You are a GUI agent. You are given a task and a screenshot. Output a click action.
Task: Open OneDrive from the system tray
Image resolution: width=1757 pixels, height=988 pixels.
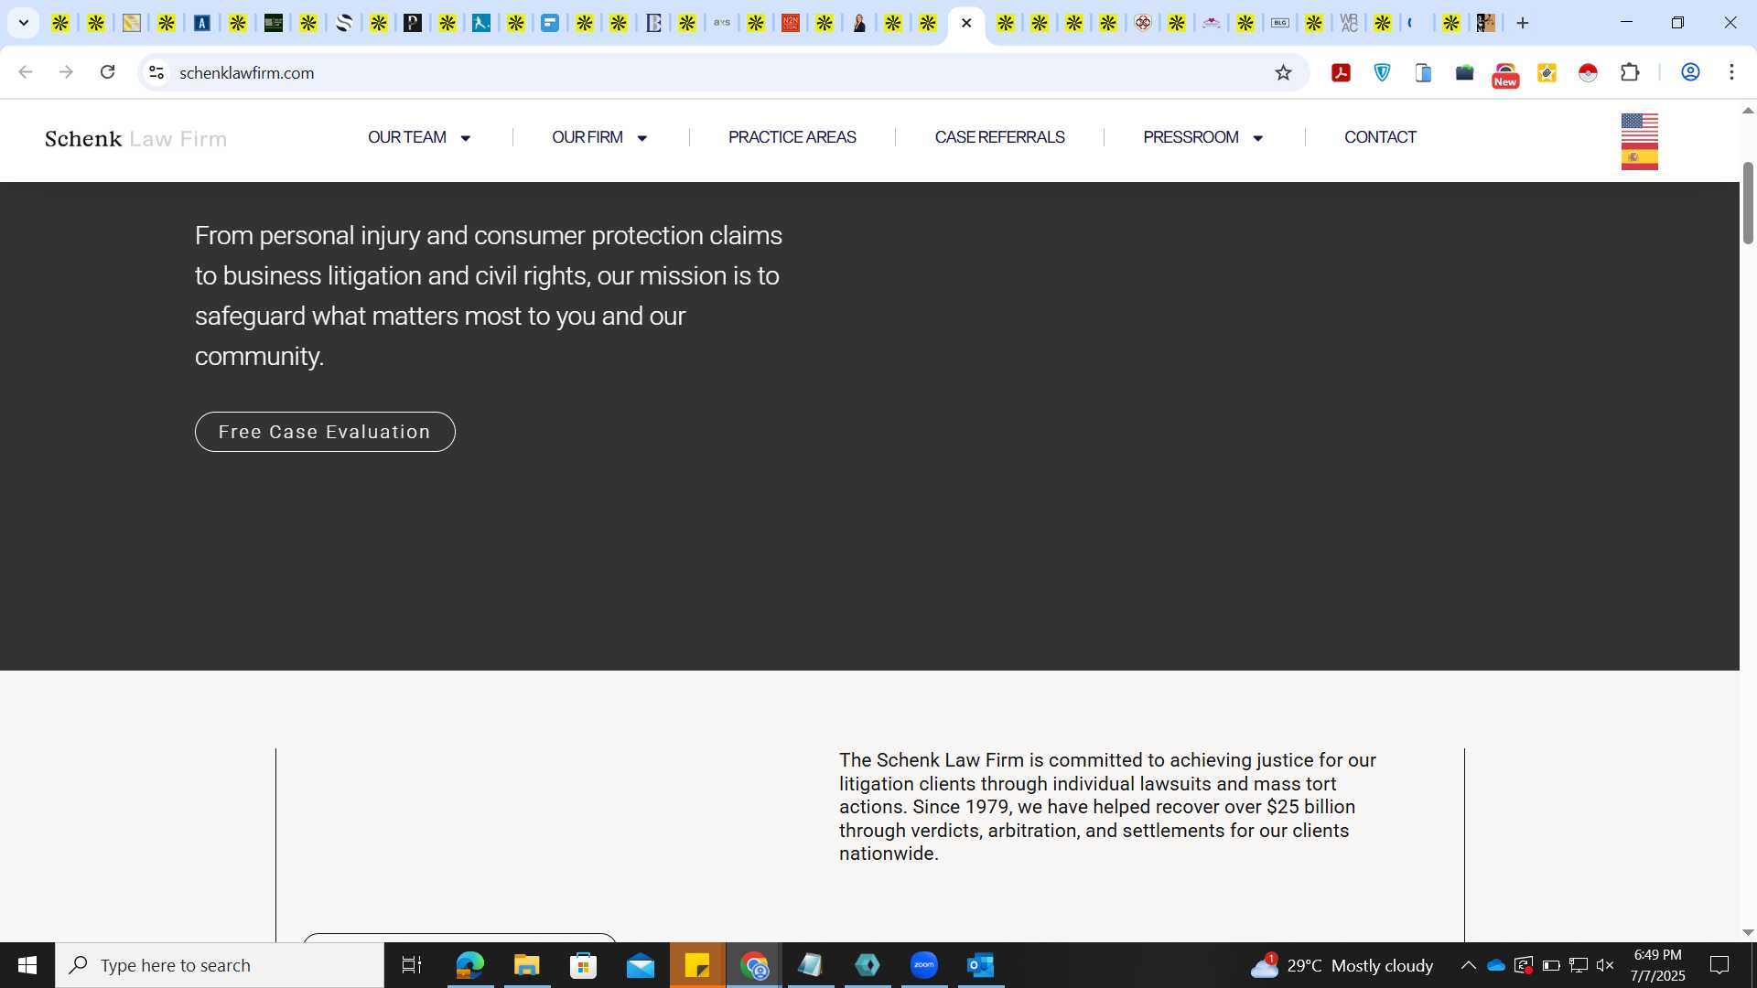pyautogui.click(x=1496, y=965)
